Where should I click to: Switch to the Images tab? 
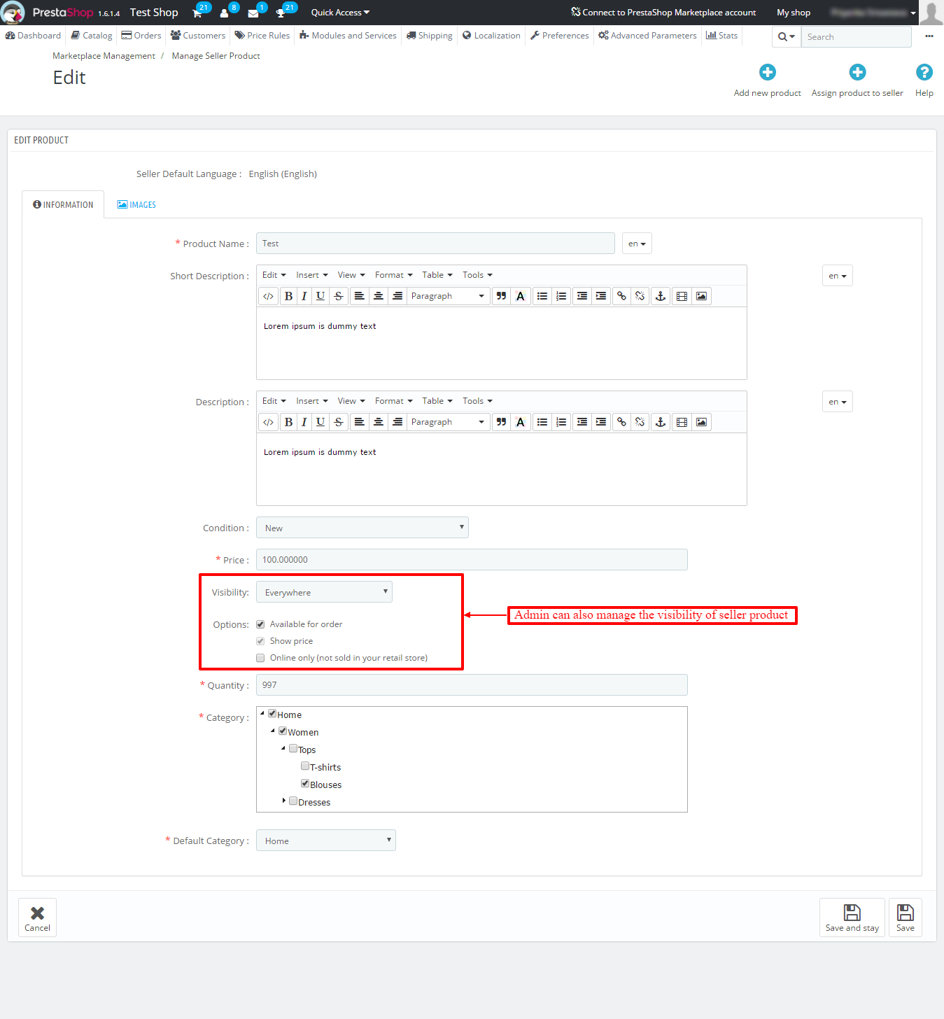136,205
